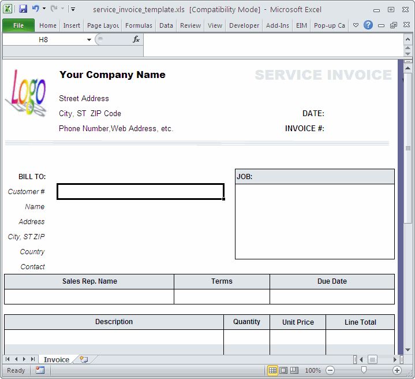The image size is (415, 379).
Task: Click the Terms column header
Action: coord(222,281)
